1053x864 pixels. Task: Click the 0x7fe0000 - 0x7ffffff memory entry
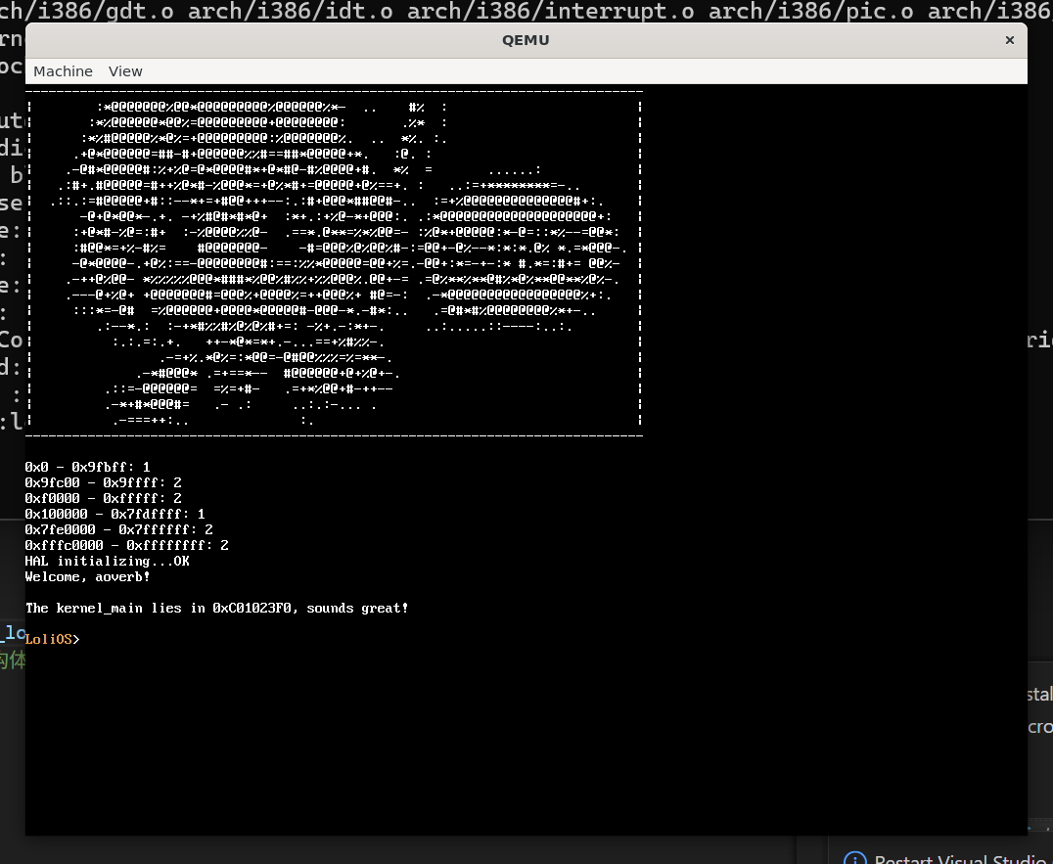[x=118, y=529]
